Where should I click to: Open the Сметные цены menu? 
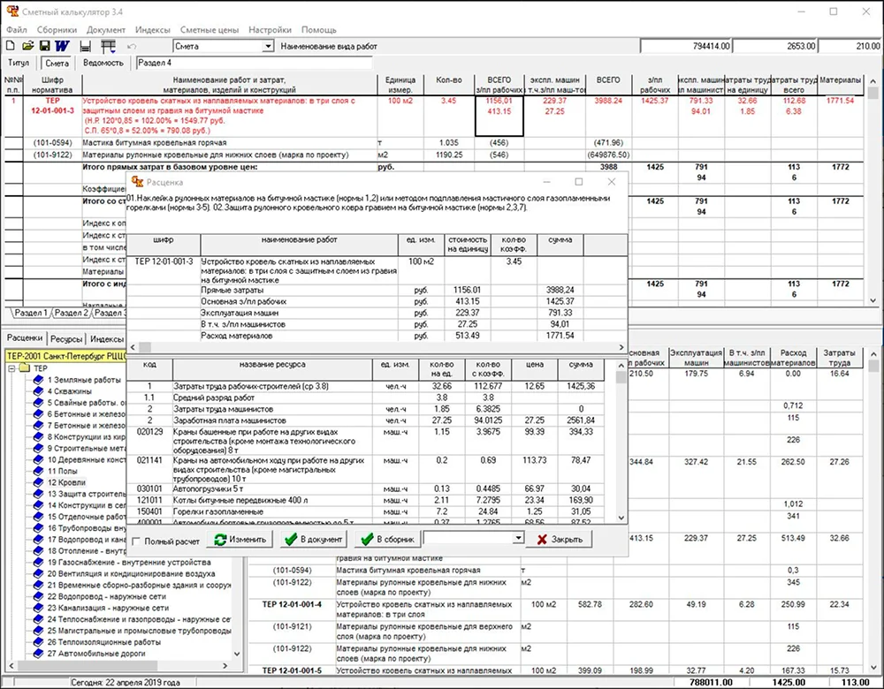click(x=210, y=30)
